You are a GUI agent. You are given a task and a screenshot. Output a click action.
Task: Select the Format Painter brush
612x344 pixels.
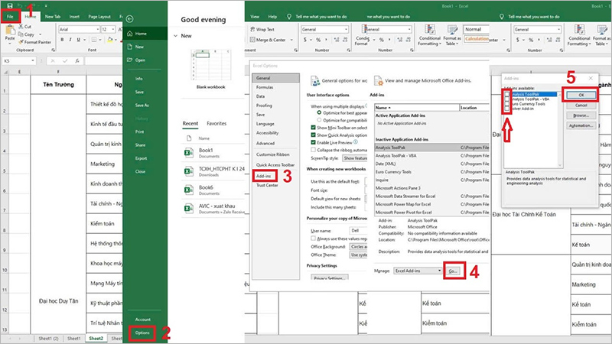[x=21, y=42]
